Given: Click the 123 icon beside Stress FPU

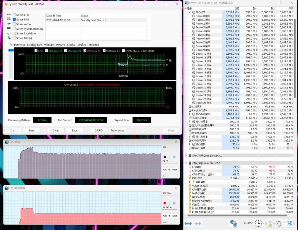Looking at the screenshot, I should point(9,19).
